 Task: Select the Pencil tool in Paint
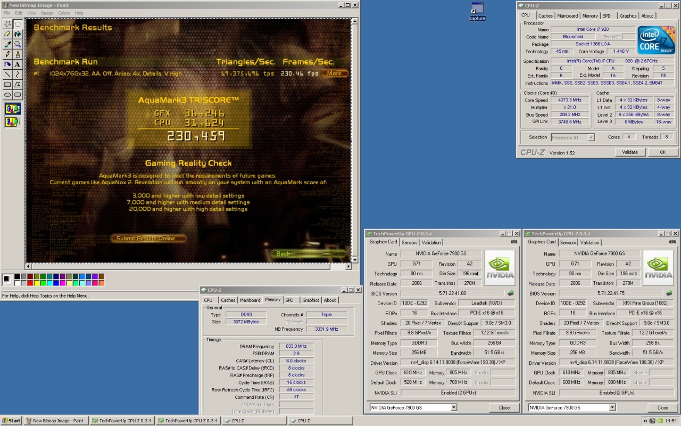coord(8,54)
